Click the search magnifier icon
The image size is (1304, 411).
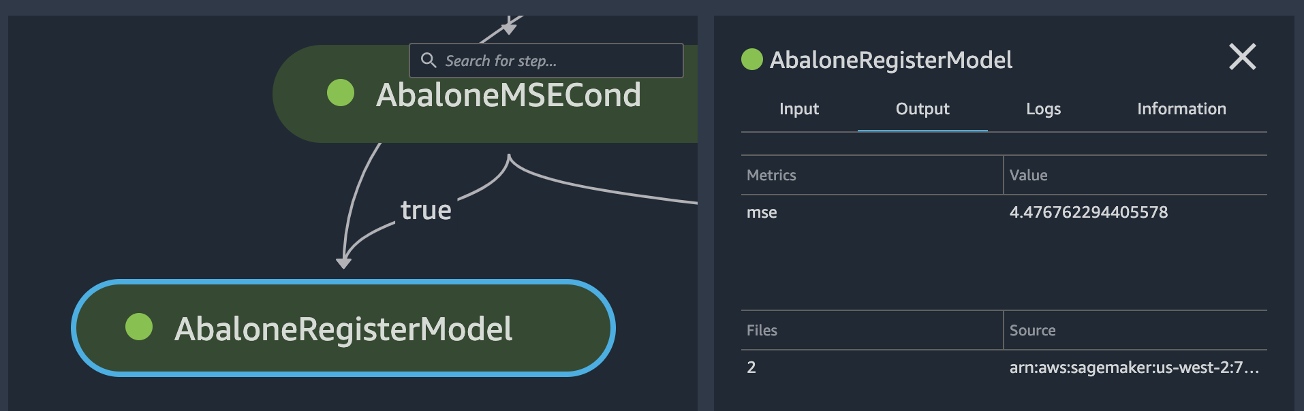click(x=428, y=61)
